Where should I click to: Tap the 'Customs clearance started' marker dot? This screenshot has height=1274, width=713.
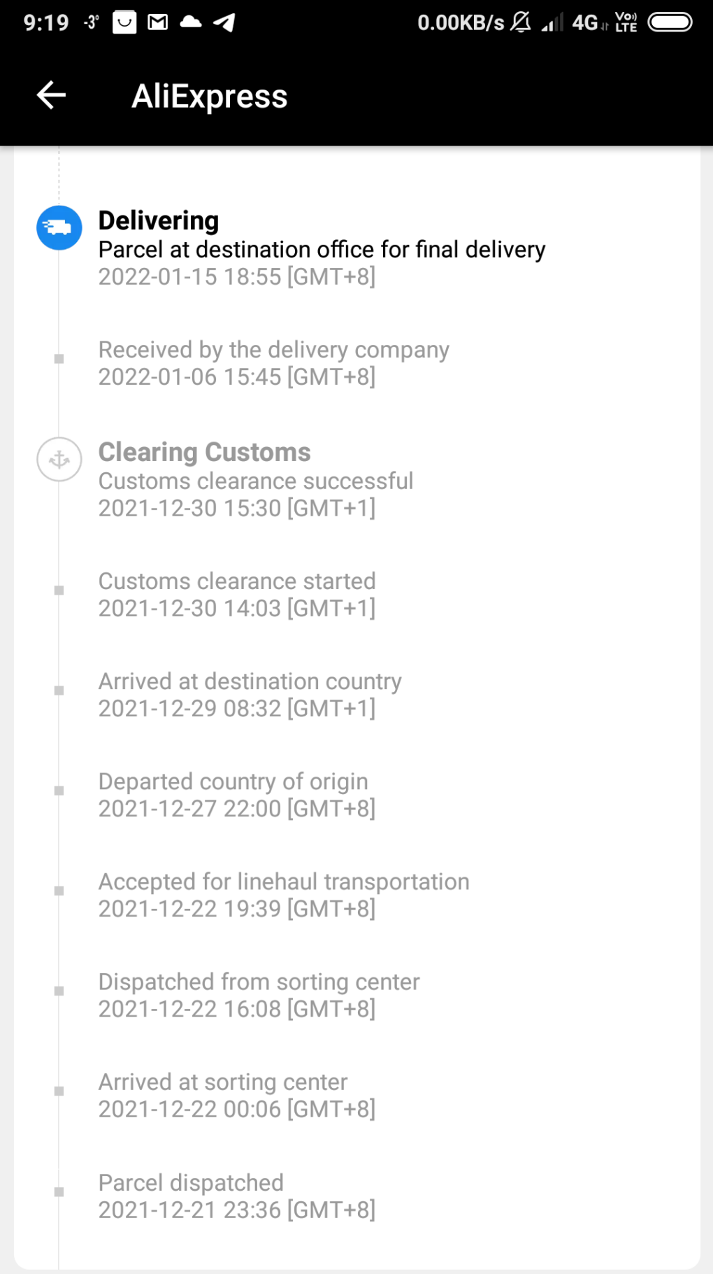tap(59, 590)
